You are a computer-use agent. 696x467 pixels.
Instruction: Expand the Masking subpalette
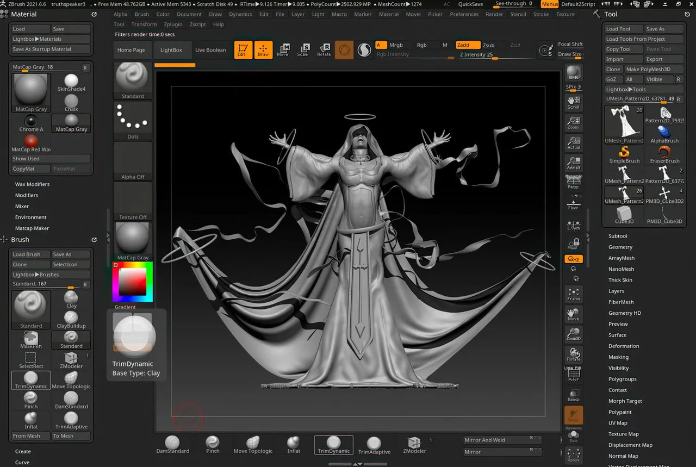(x=618, y=357)
